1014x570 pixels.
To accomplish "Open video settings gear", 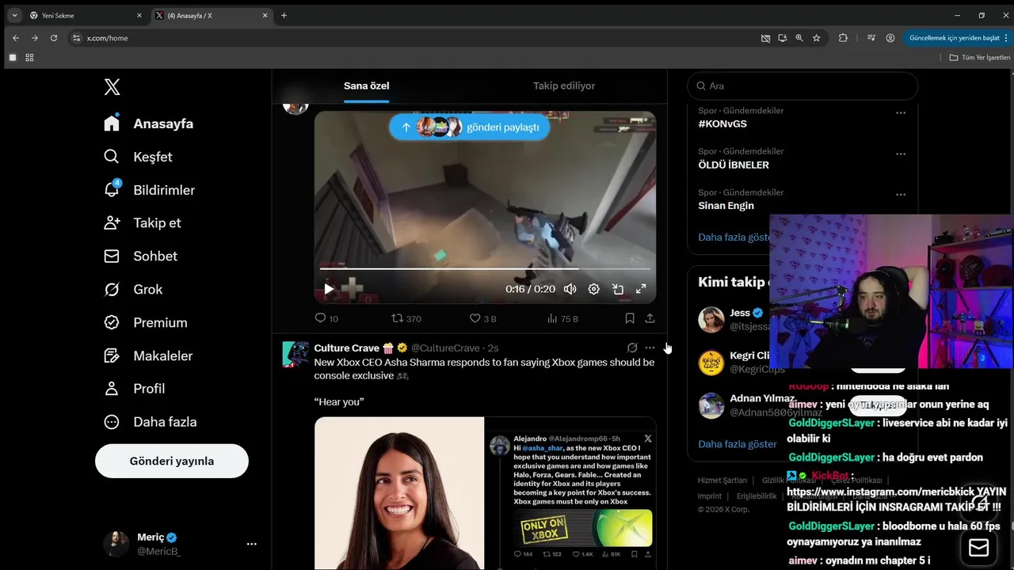I will (593, 289).
